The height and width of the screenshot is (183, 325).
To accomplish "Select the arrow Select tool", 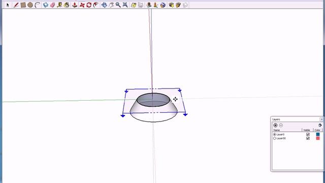I will (x=8, y=5).
